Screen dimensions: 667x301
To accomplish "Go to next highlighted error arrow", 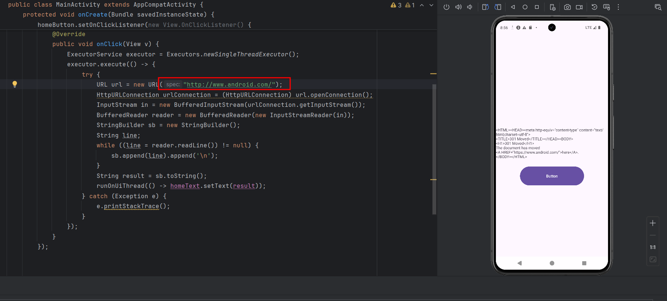I will click(431, 5).
